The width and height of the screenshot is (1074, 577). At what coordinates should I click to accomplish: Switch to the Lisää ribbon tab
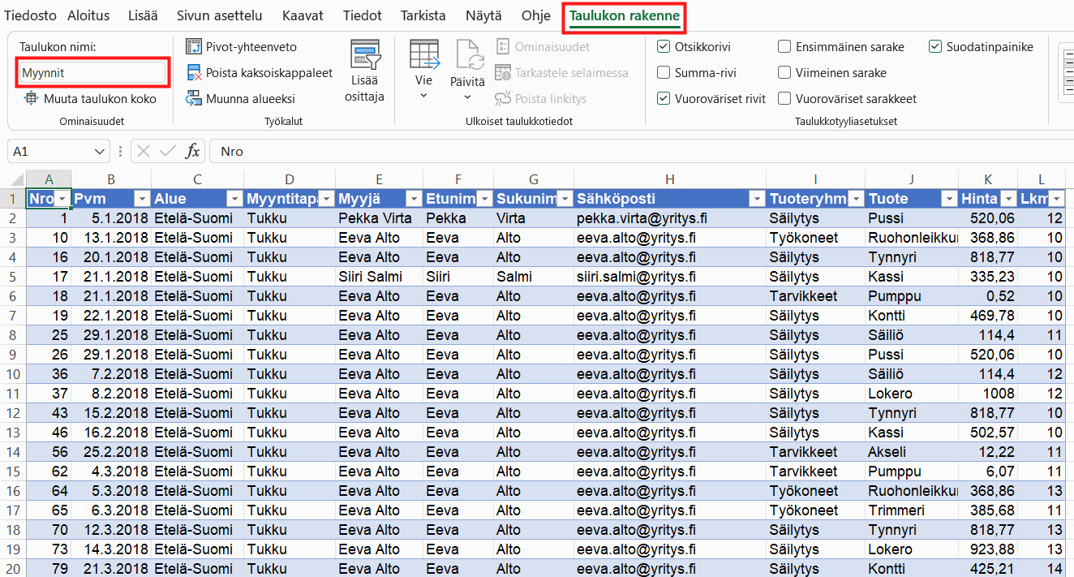click(143, 15)
